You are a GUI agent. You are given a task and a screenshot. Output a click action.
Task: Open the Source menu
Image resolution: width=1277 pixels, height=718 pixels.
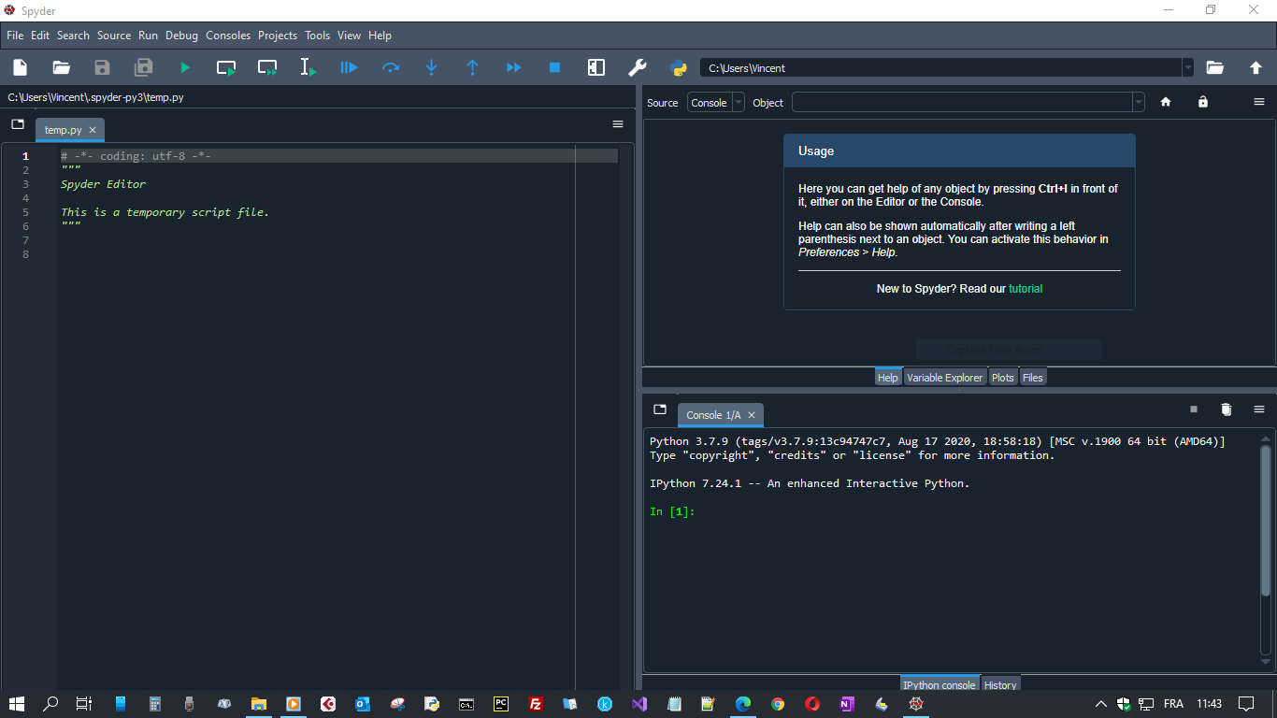114,36
